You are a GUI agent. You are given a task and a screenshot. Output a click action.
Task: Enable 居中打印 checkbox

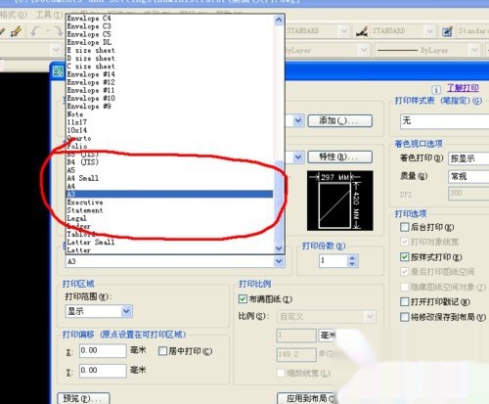click(162, 351)
